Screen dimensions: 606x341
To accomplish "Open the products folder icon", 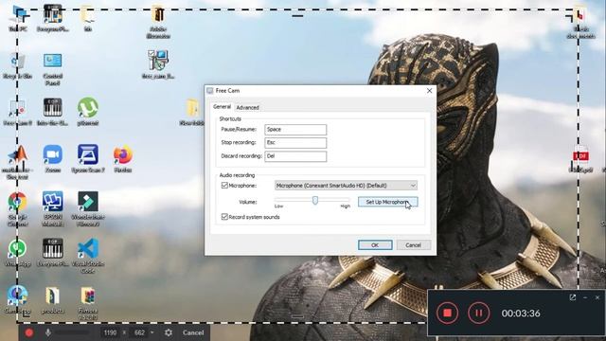I will (x=53, y=299).
